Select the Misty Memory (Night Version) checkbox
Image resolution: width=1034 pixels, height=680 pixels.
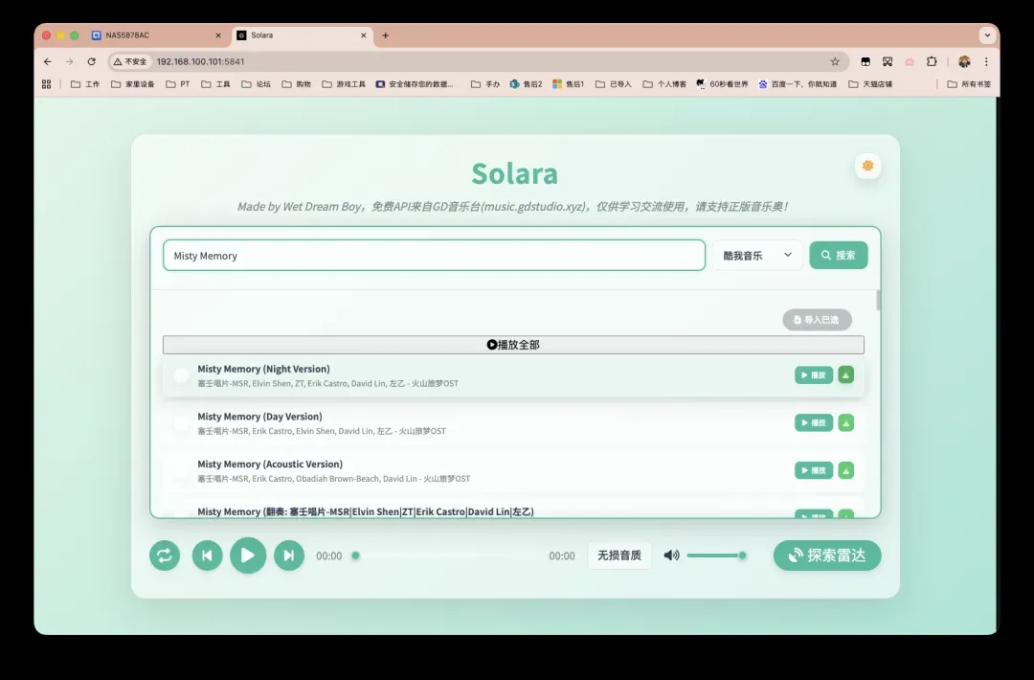(x=181, y=375)
